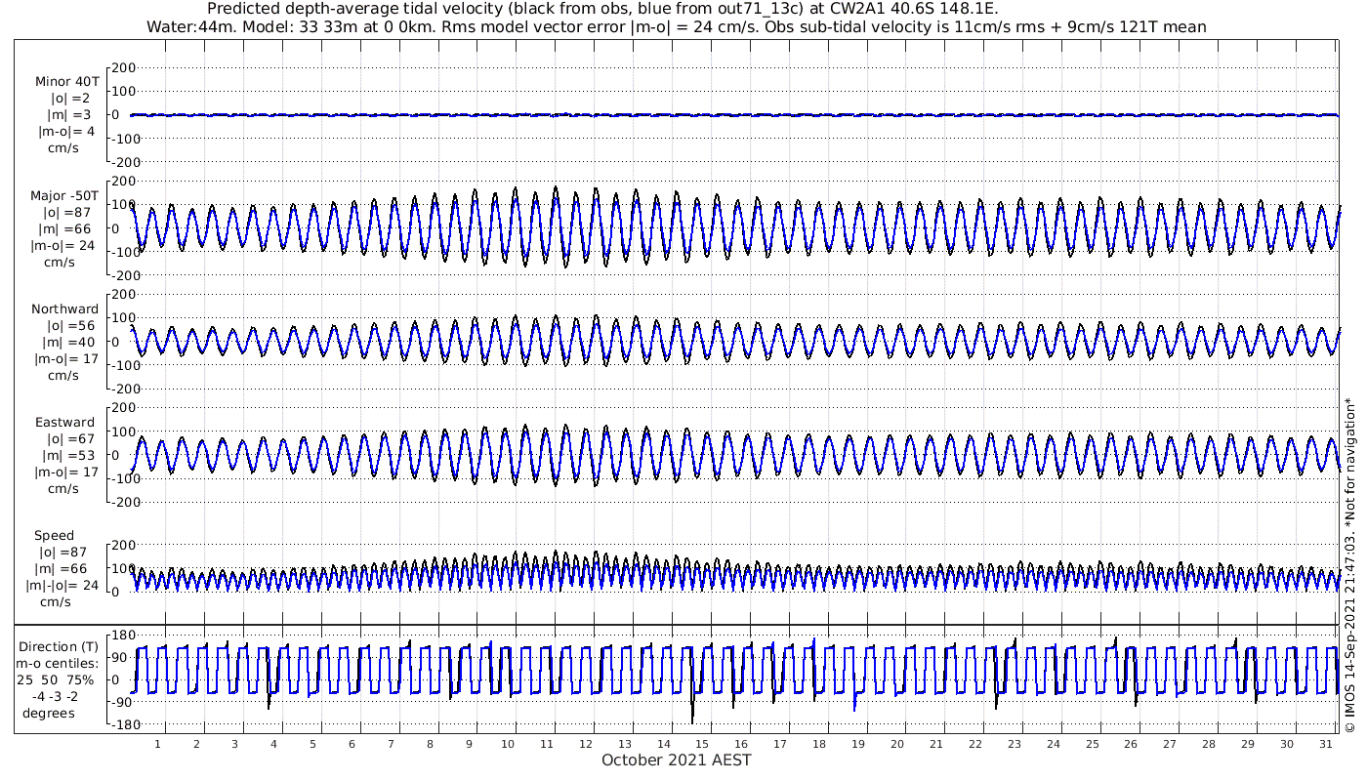Click the '200' tick on Speed panel axis
The image size is (1367, 781).
[x=122, y=545]
